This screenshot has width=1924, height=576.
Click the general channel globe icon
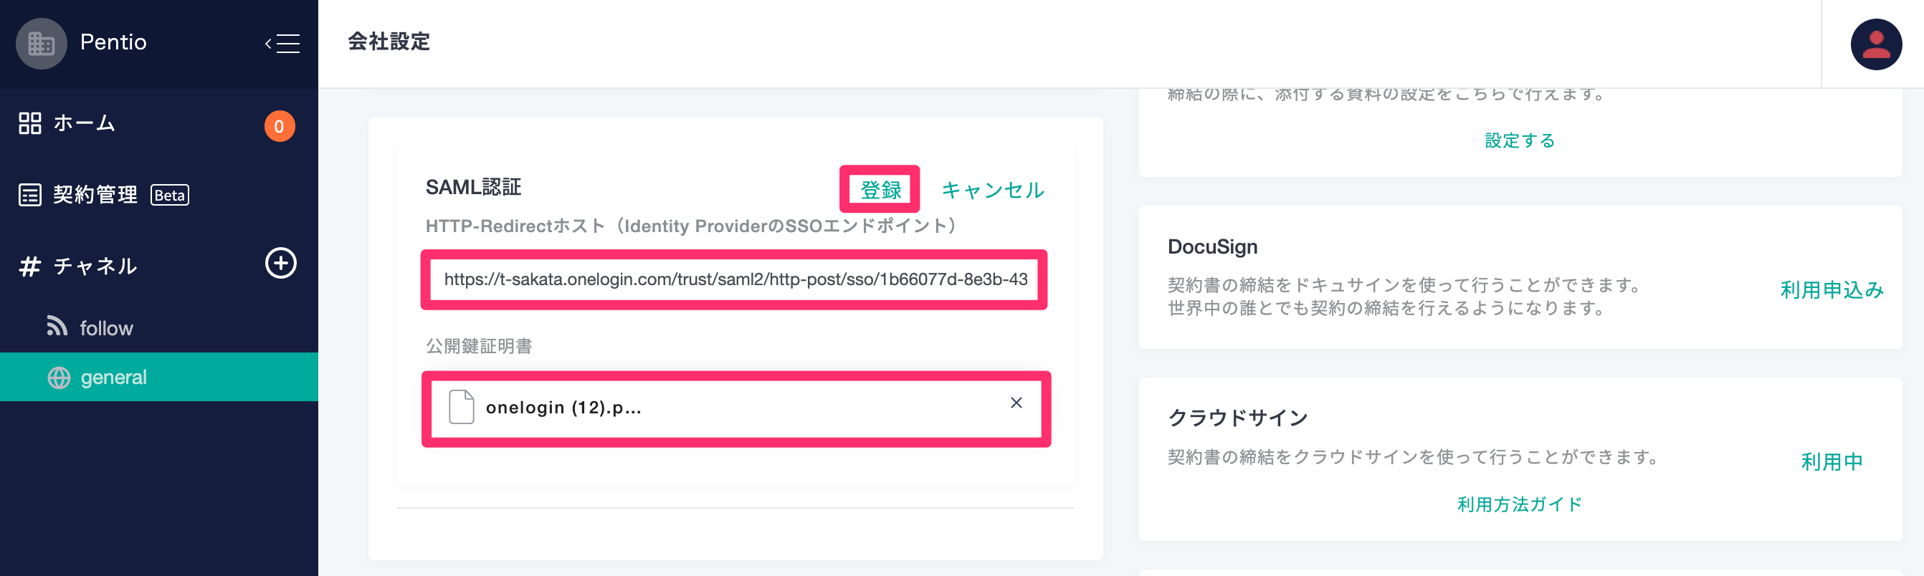[x=59, y=378]
